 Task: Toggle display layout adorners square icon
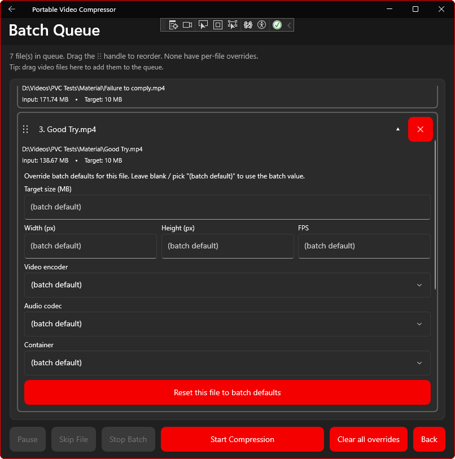[217, 25]
